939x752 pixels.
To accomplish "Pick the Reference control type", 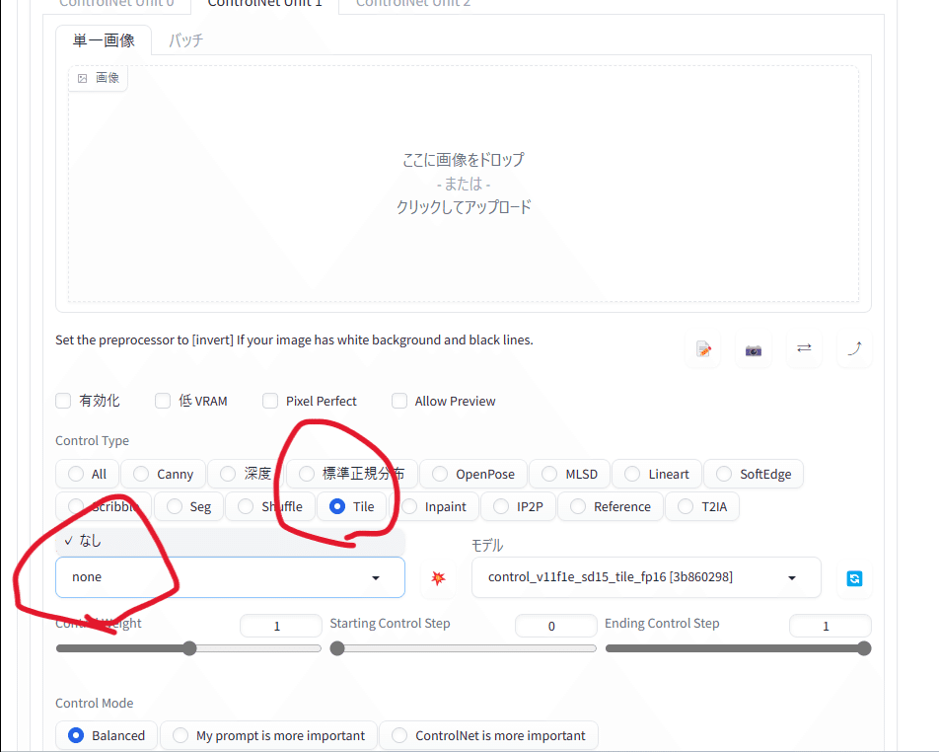I will tap(611, 506).
